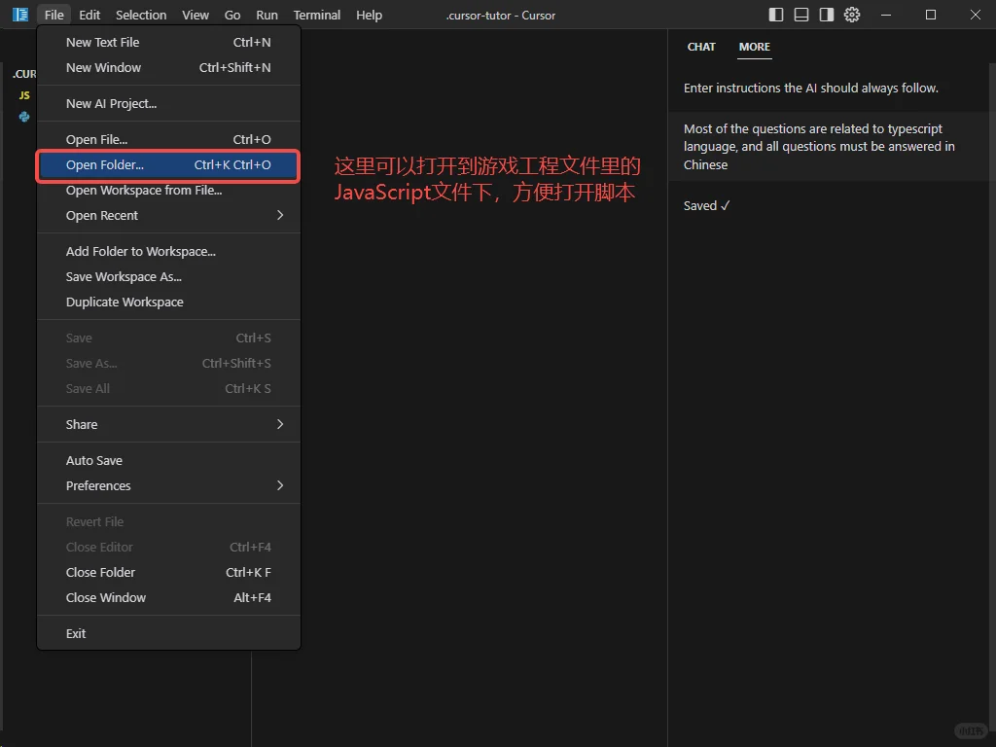Open the File menu

click(54, 15)
